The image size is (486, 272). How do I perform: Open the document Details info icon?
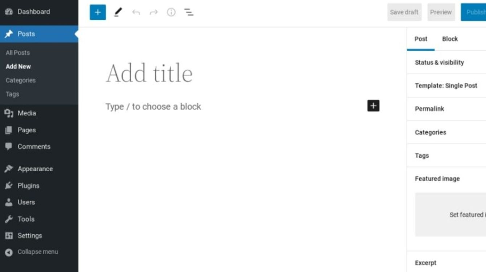click(x=171, y=12)
